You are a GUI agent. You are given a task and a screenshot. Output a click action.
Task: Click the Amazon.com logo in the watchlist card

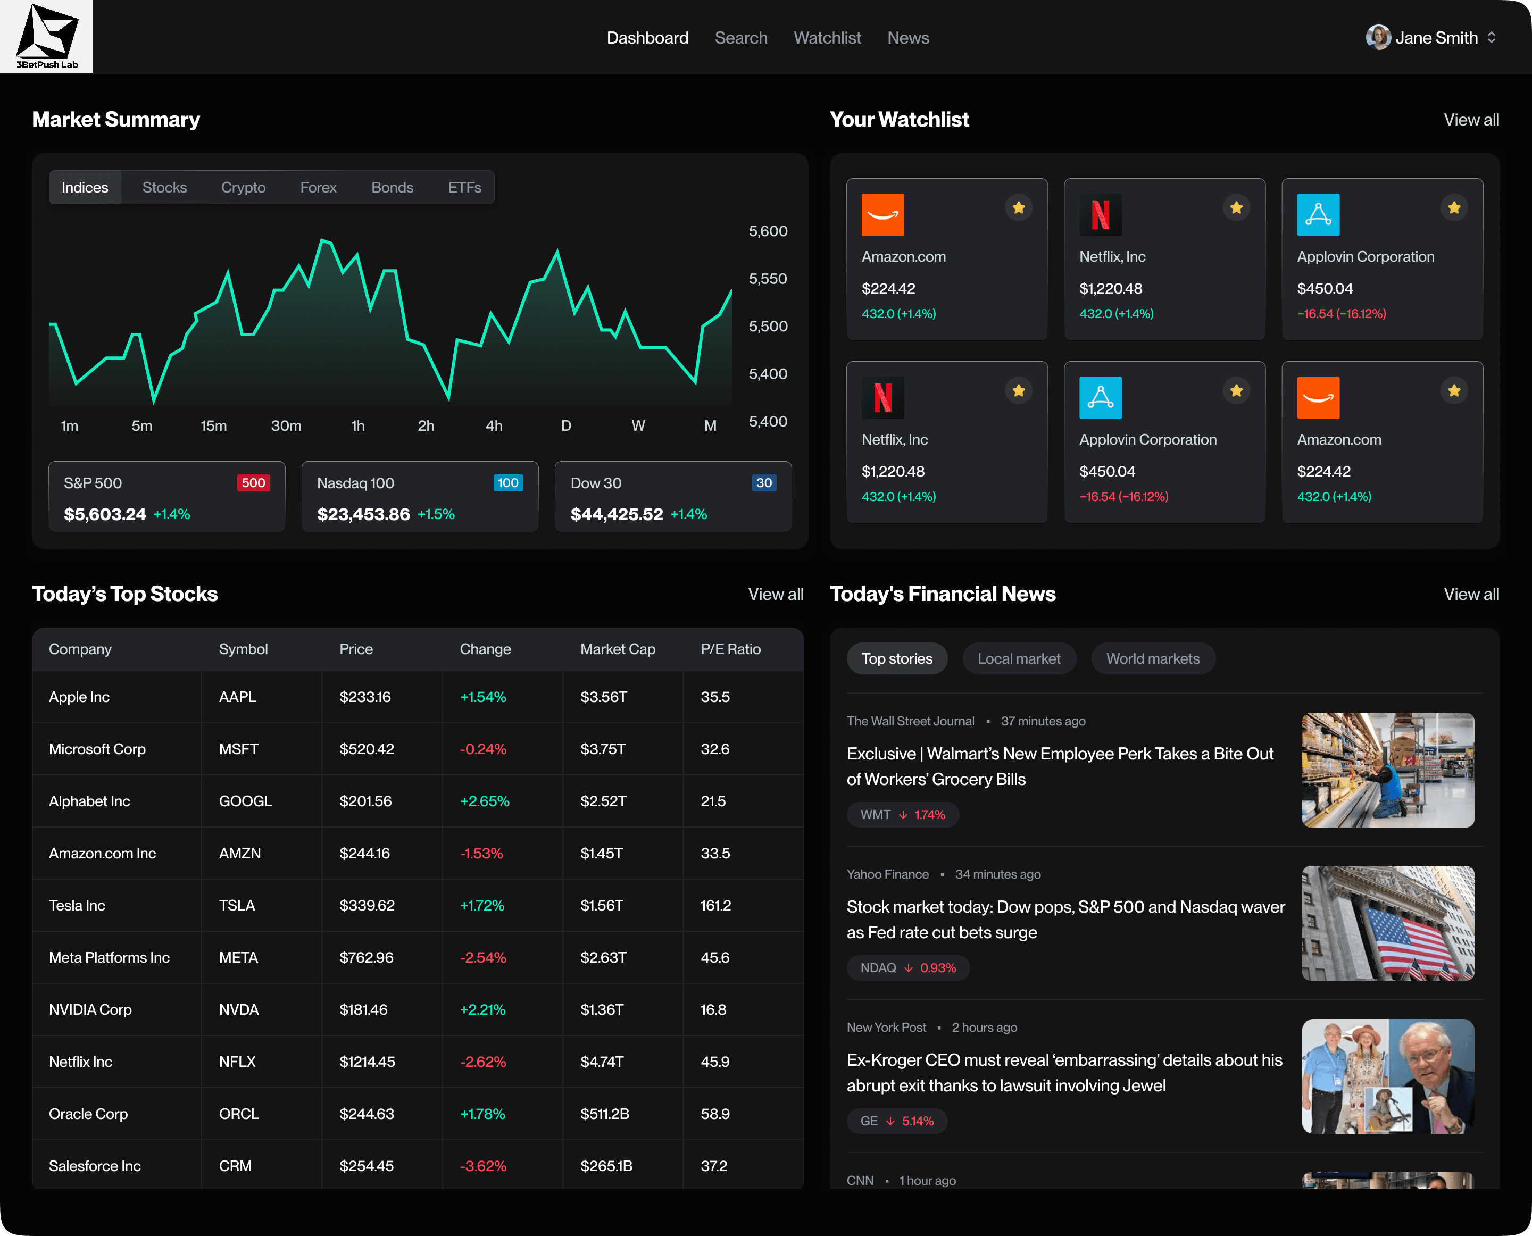(882, 214)
